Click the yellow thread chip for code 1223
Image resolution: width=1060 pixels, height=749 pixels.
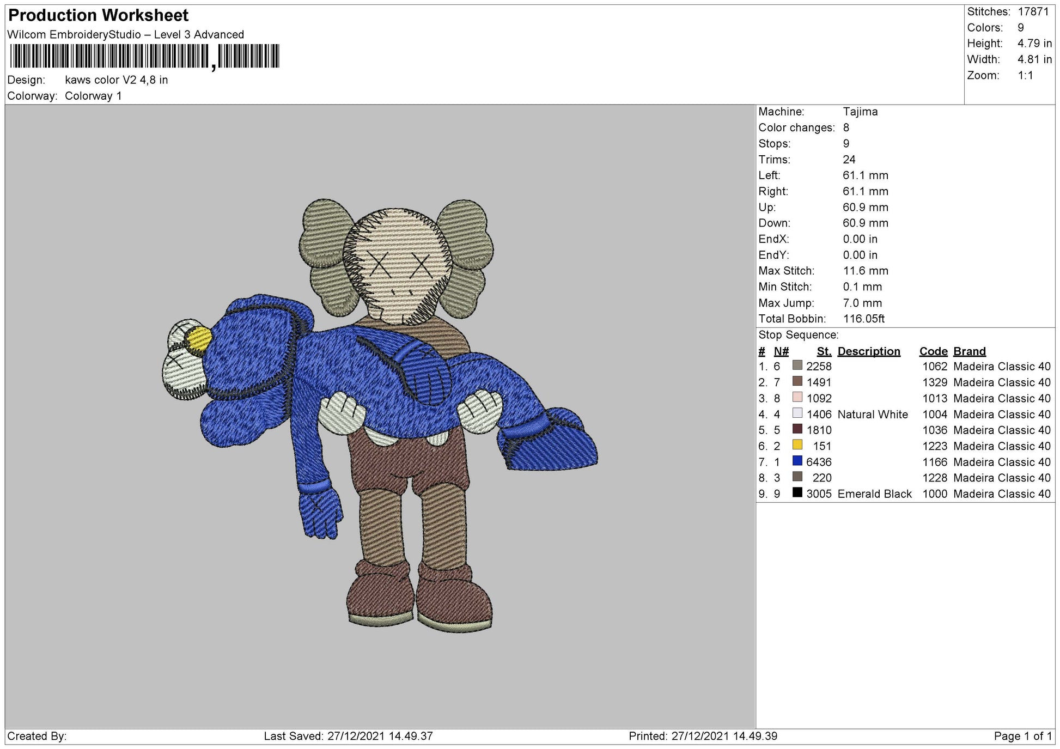[x=797, y=446]
